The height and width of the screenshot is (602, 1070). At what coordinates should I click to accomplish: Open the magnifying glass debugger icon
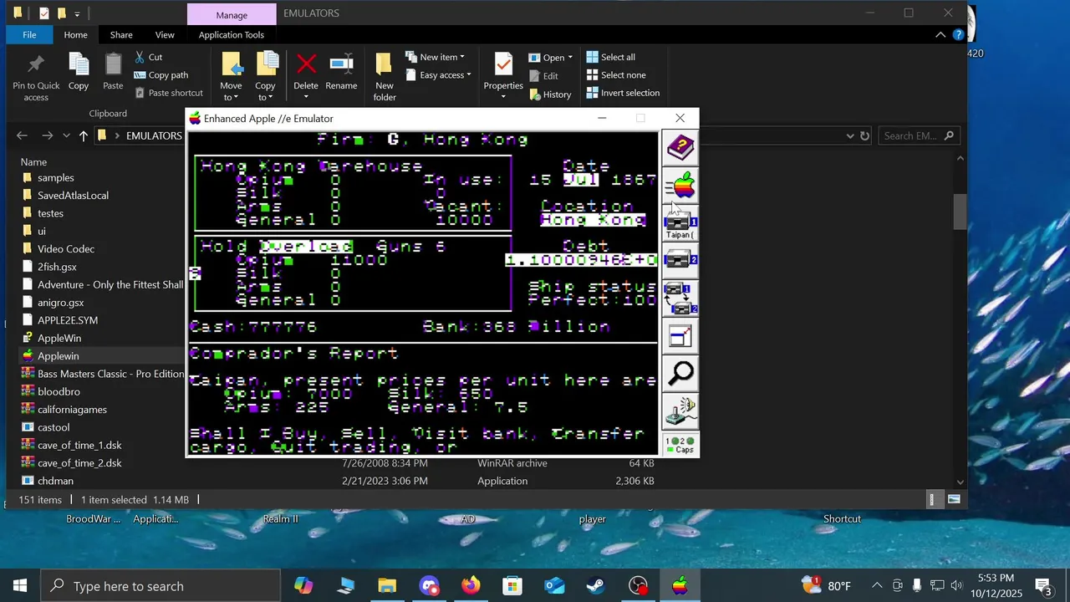coord(680,373)
